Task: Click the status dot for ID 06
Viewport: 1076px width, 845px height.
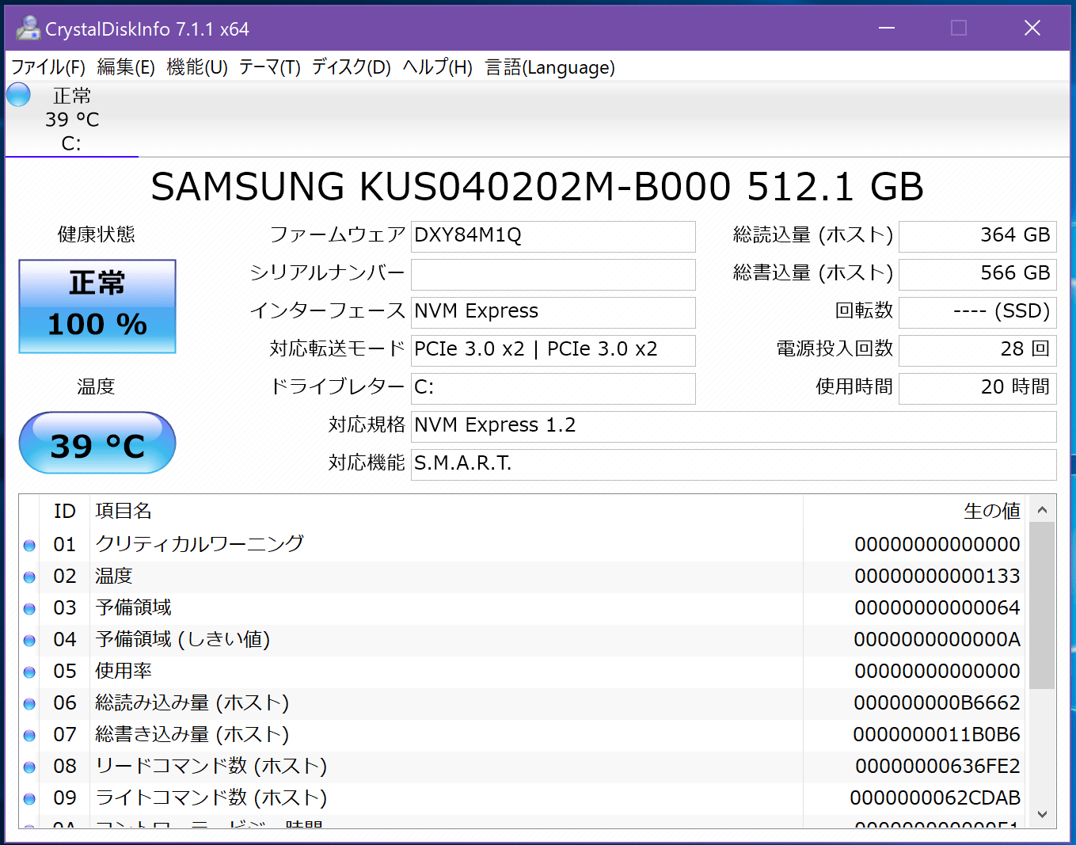Action: pyautogui.click(x=29, y=704)
